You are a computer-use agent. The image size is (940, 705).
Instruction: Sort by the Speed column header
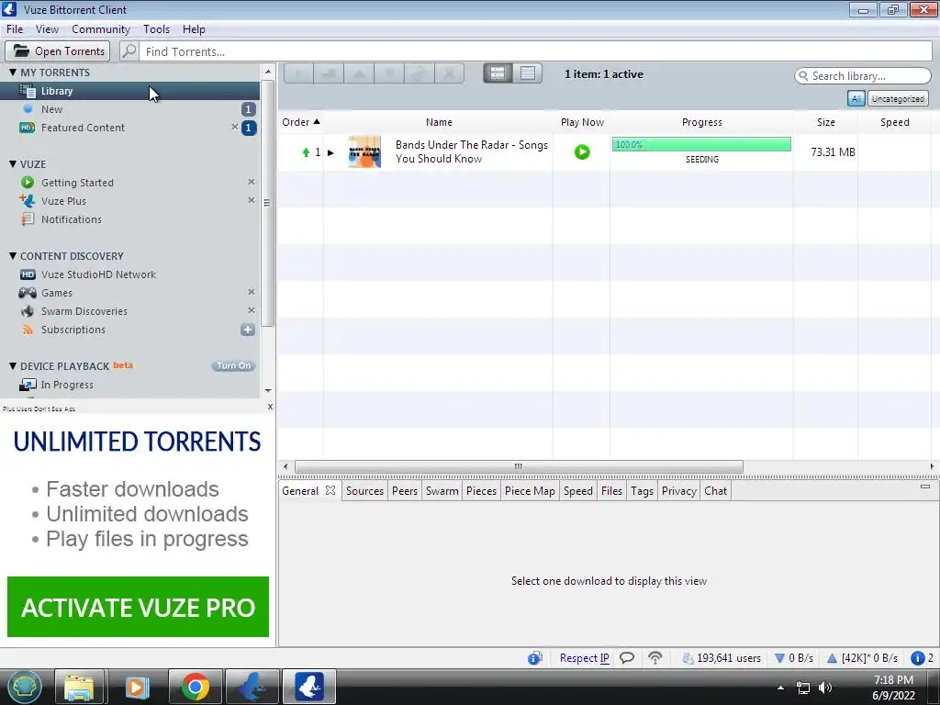tap(894, 122)
